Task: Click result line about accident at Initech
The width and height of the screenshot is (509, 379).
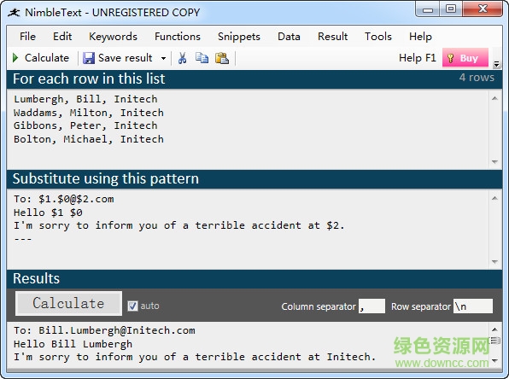Action: pyautogui.click(x=195, y=357)
